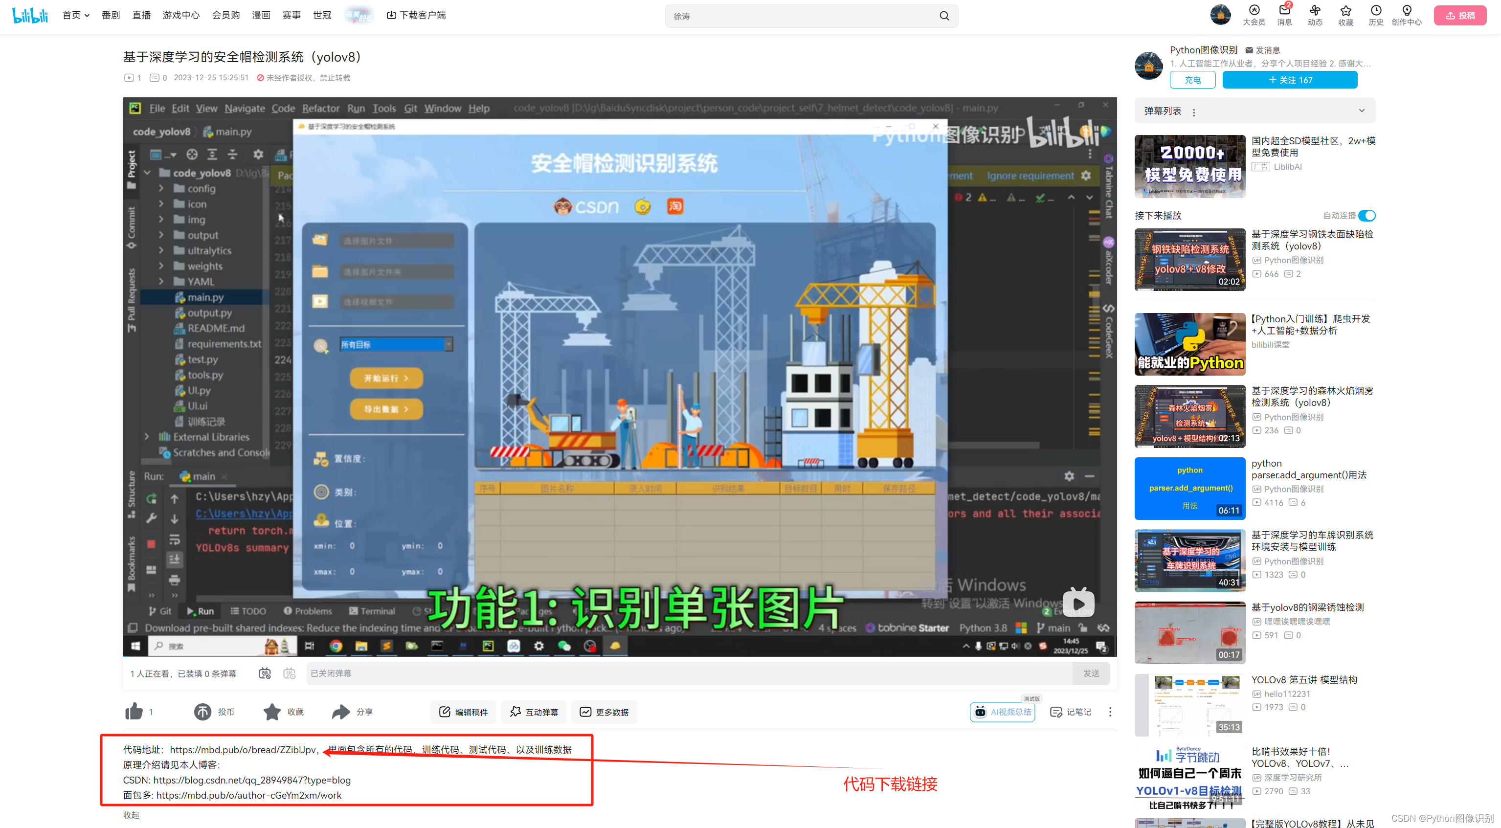This screenshot has height=828, width=1501.
Task: Open the 面包多 author work link
Action: coord(249,795)
